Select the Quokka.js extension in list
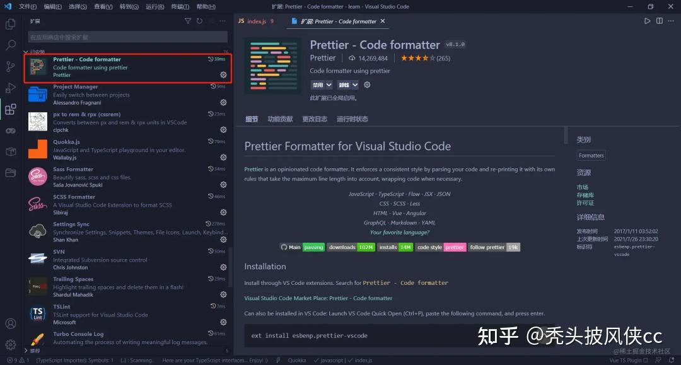The height and width of the screenshot is (365, 681). (127, 150)
